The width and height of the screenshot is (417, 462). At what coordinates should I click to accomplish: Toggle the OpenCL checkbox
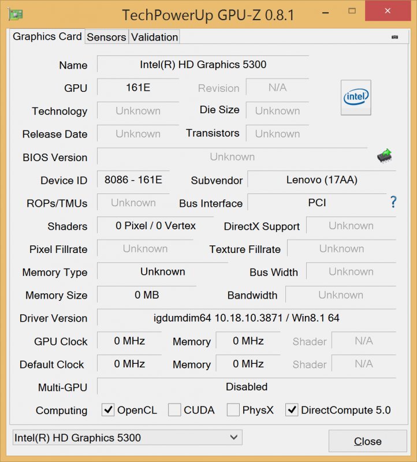(x=107, y=410)
